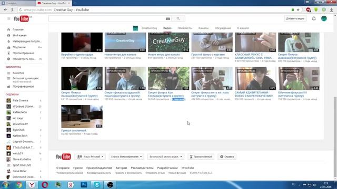Open Посмотреть позже watch later
This screenshot has width=337, height=189.
coord(24,59)
